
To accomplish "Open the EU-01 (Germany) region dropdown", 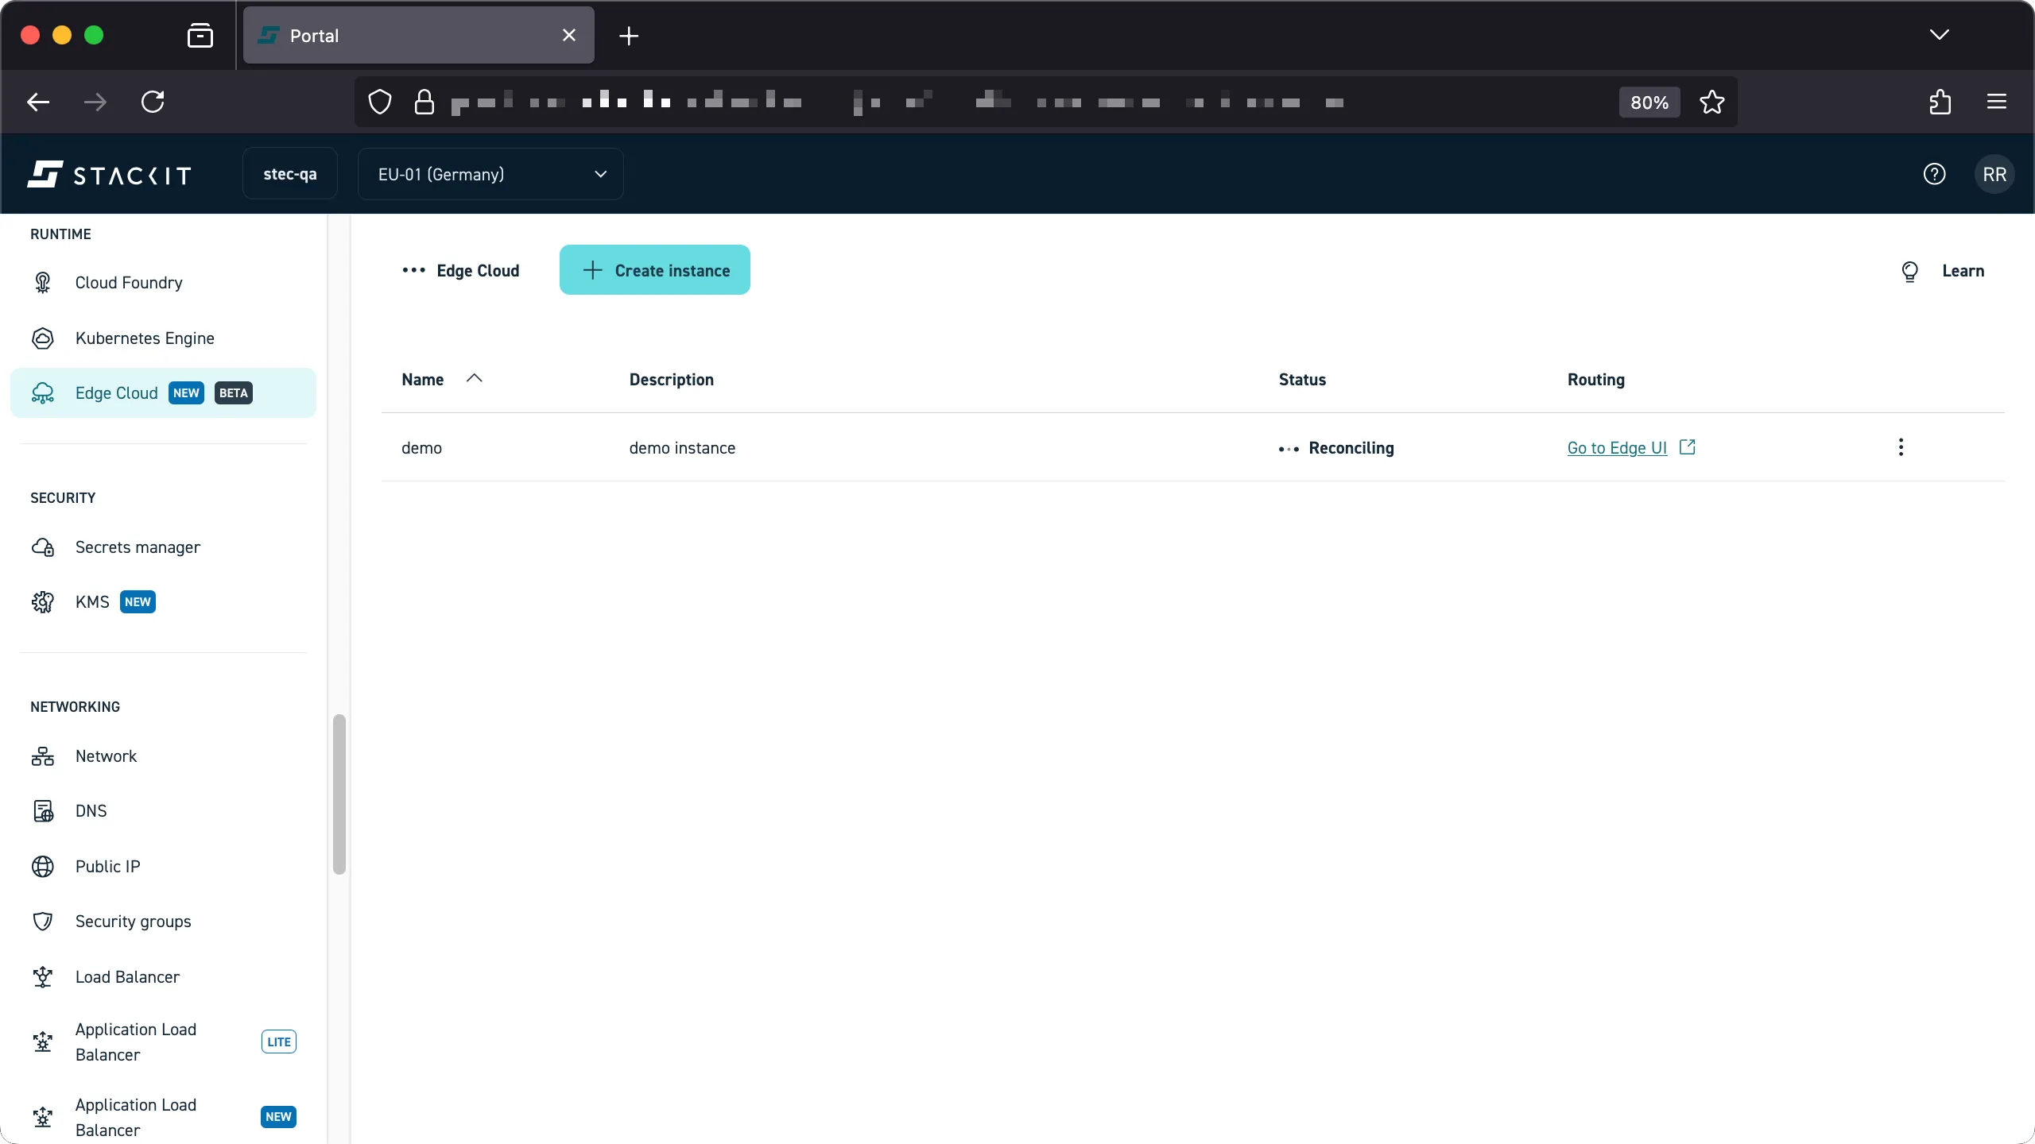I will (x=490, y=174).
